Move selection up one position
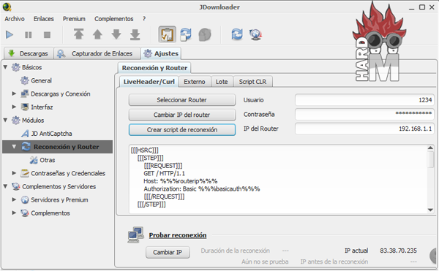The image size is (439, 271). pos(97,34)
